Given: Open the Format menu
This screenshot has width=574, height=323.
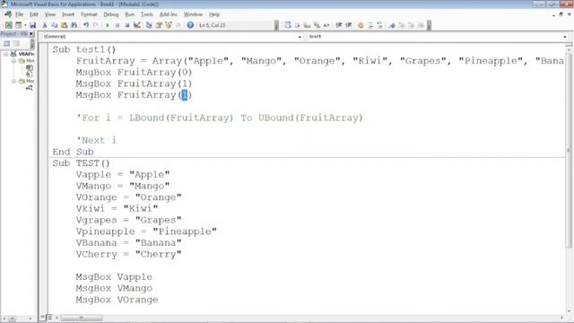Looking at the screenshot, I should [x=89, y=14].
